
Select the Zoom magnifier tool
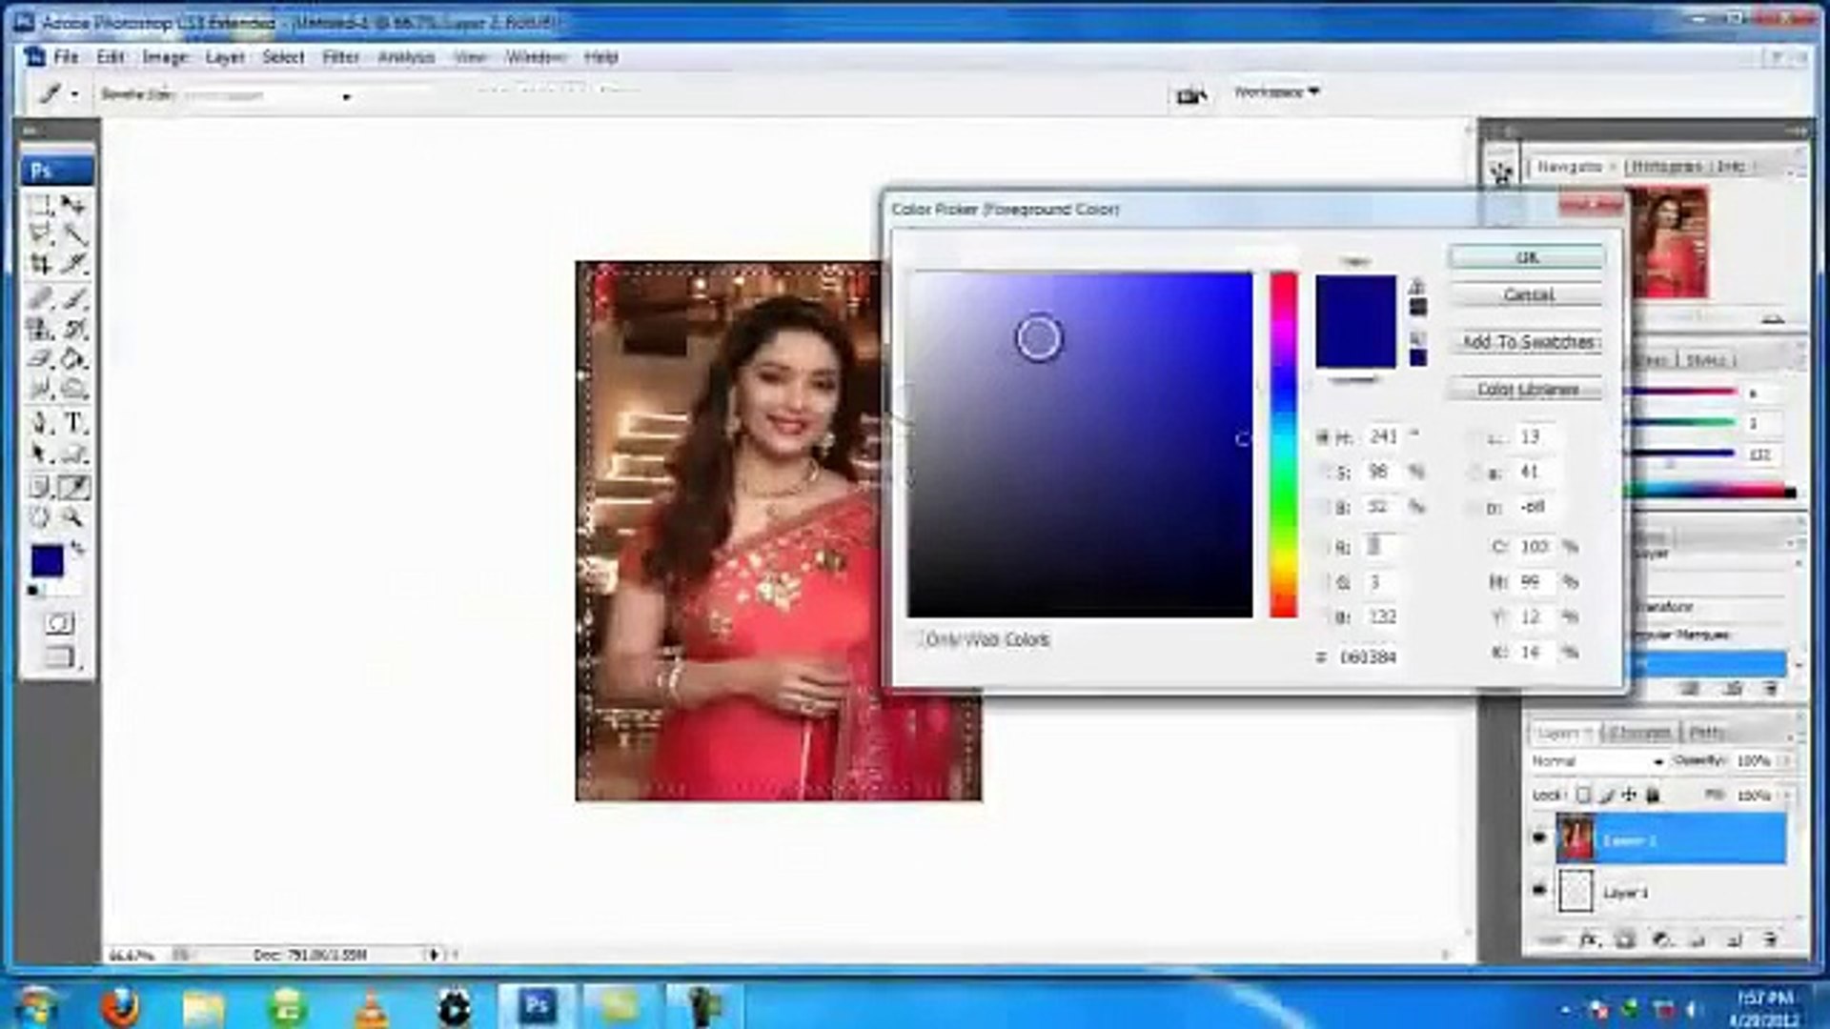click(x=72, y=517)
